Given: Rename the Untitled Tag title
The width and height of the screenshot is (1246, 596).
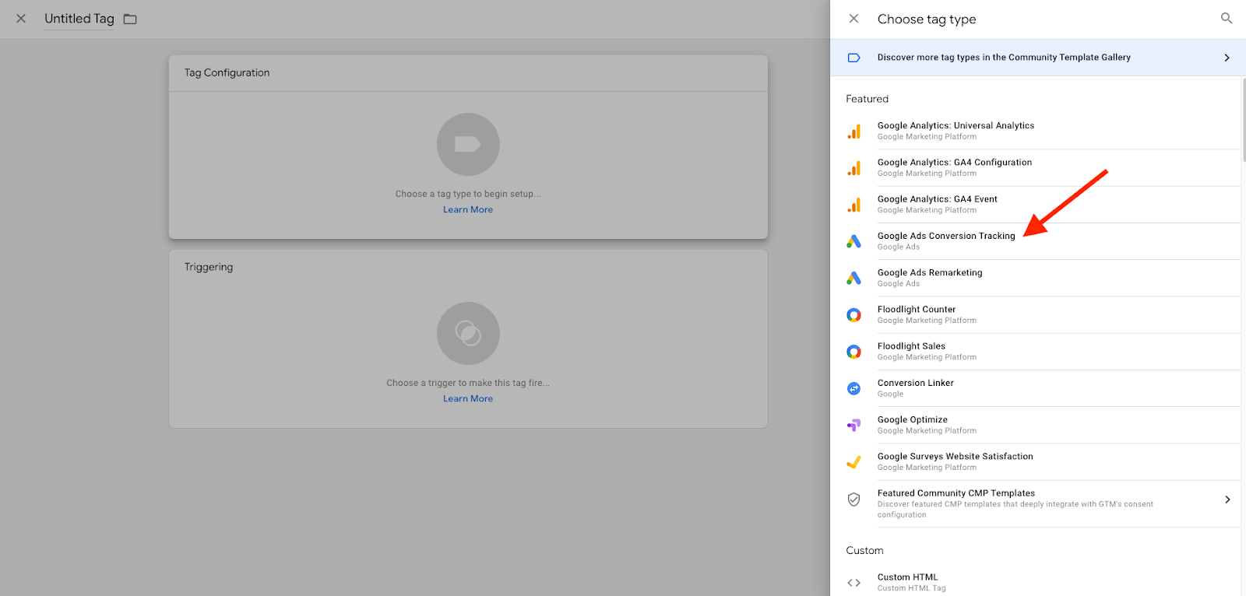Looking at the screenshot, I should (79, 19).
